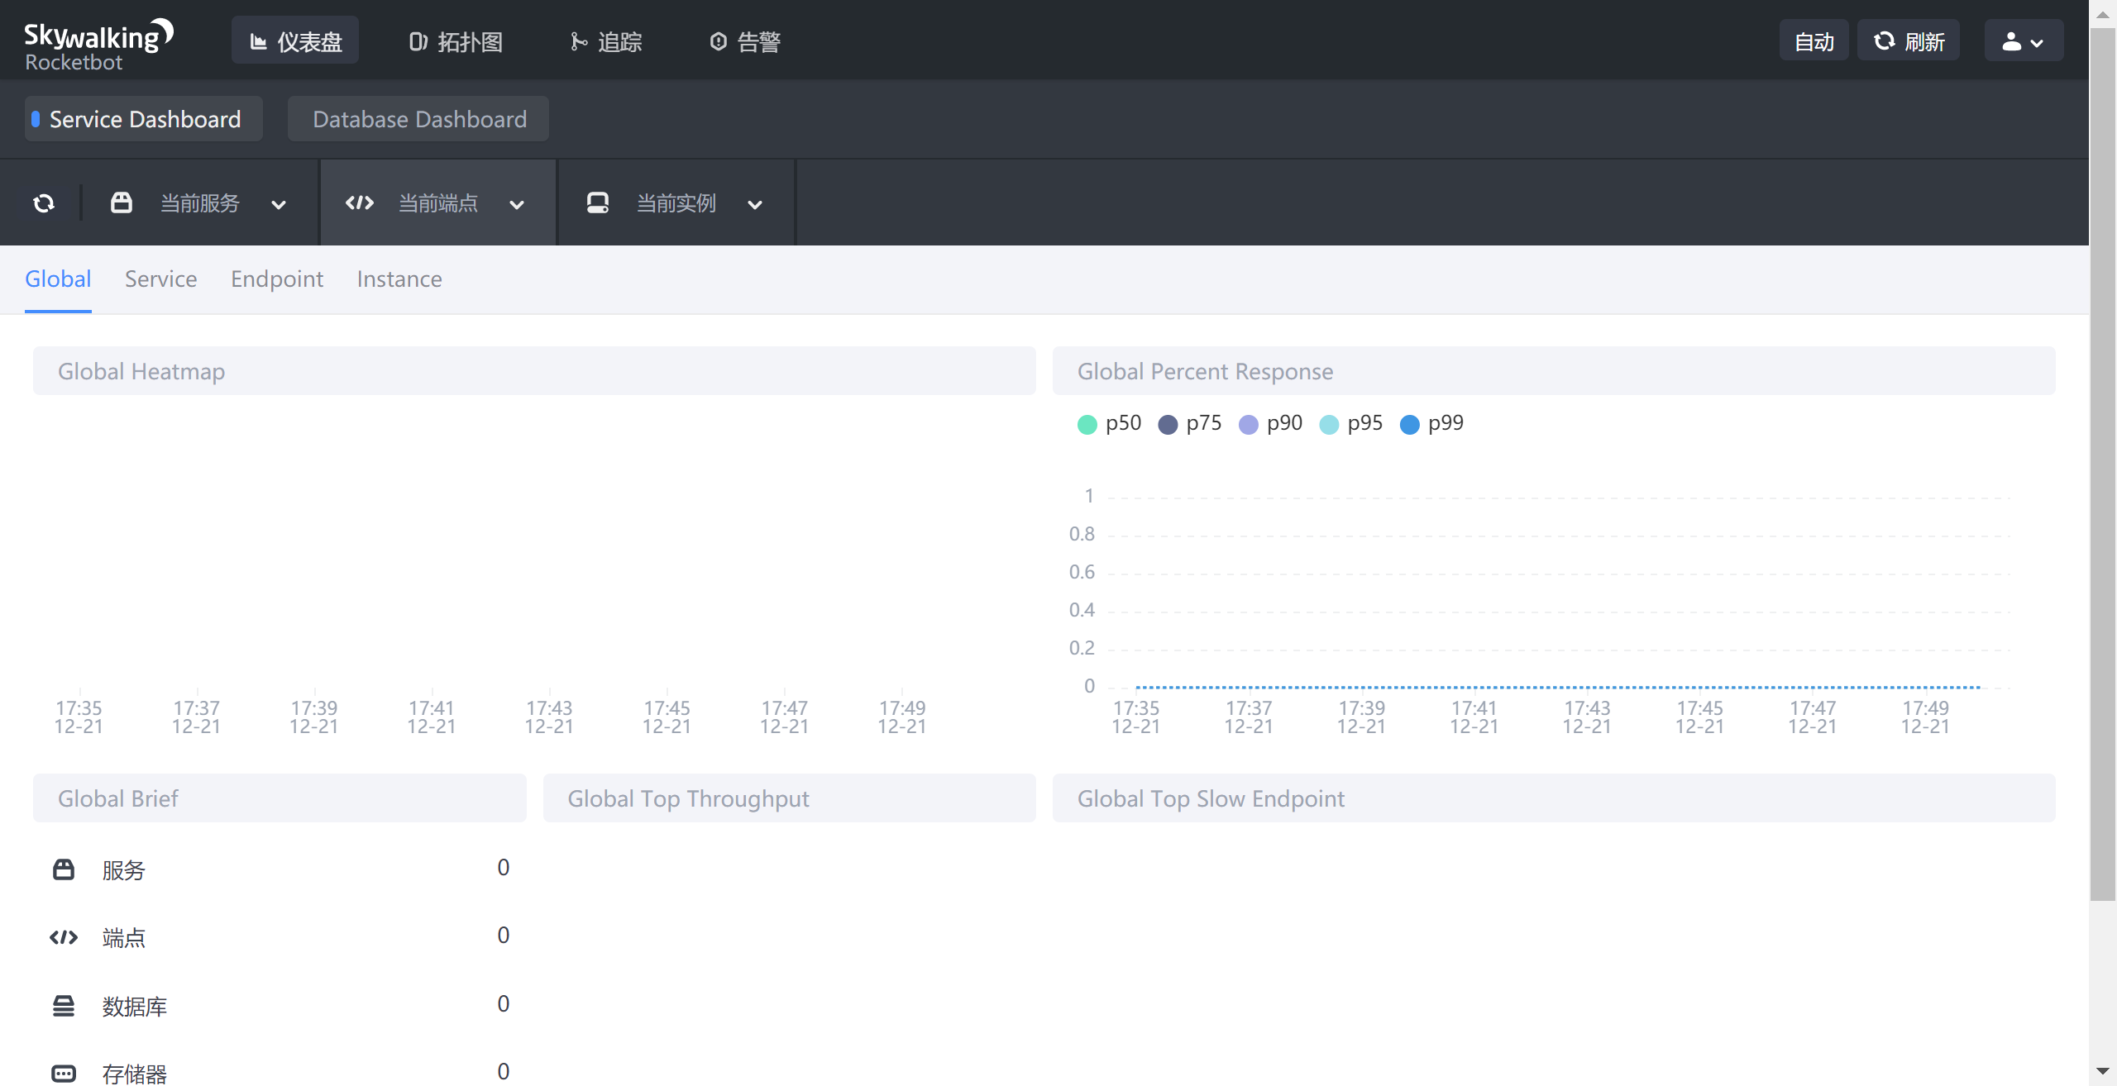Click the Skywalking Rocketbot logo
Viewport: 2117px width, 1086px height.
point(98,45)
